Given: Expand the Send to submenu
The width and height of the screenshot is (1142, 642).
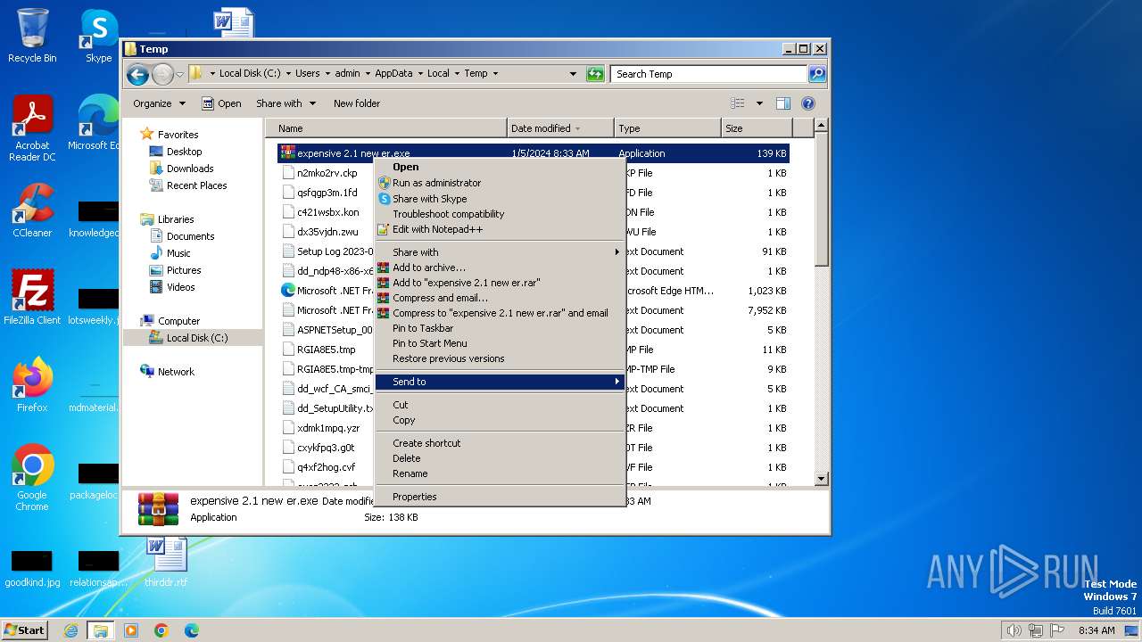Looking at the screenshot, I should point(500,382).
